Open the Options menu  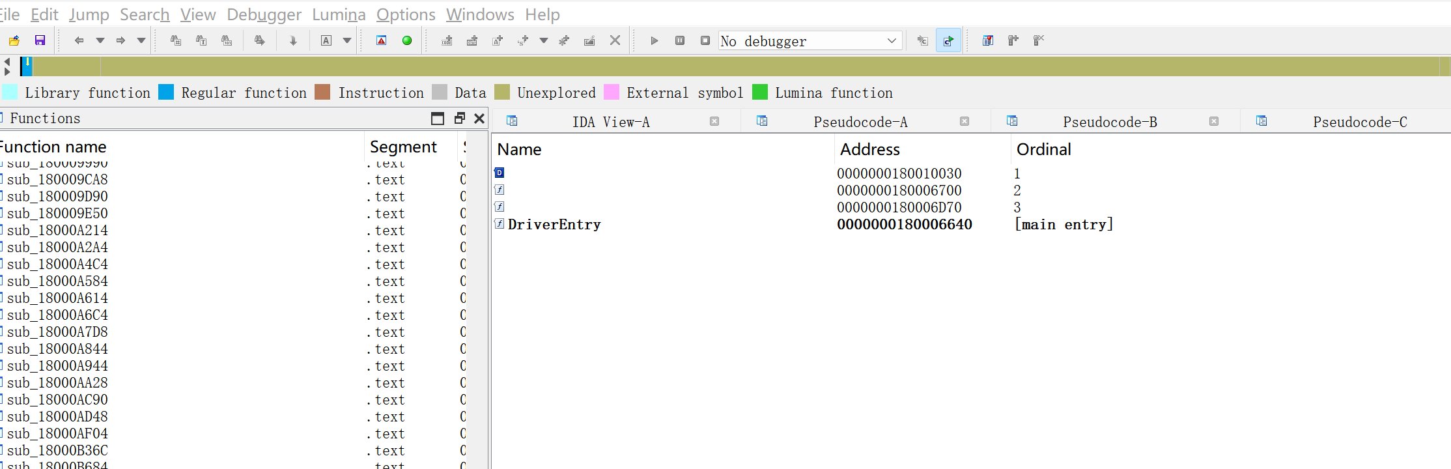pos(406,14)
